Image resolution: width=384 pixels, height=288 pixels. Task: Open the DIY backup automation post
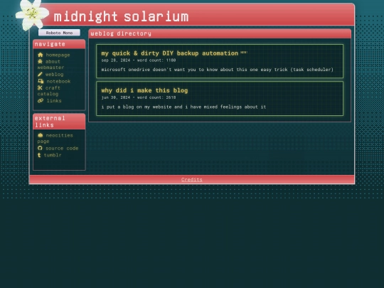point(170,53)
